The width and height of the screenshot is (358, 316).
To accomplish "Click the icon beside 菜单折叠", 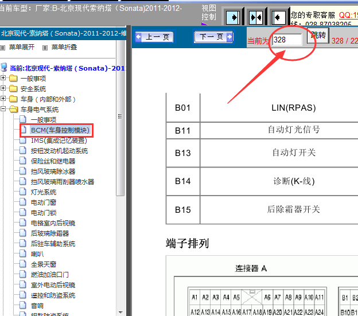I will pos(45,48).
